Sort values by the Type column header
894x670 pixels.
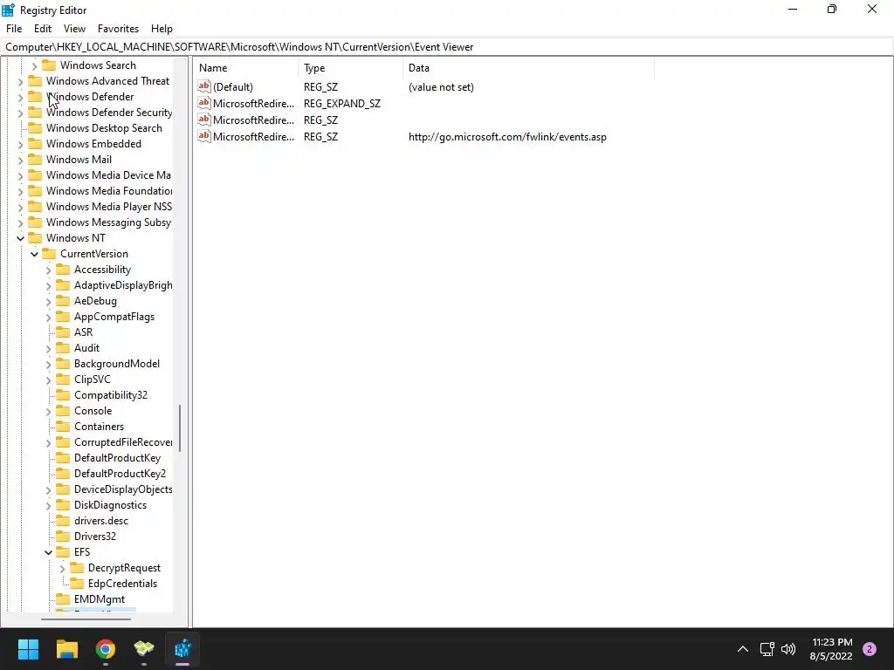coord(350,68)
